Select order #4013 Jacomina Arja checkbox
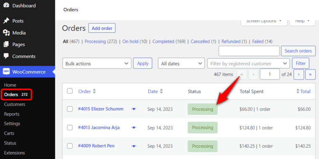 click(70, 128)
